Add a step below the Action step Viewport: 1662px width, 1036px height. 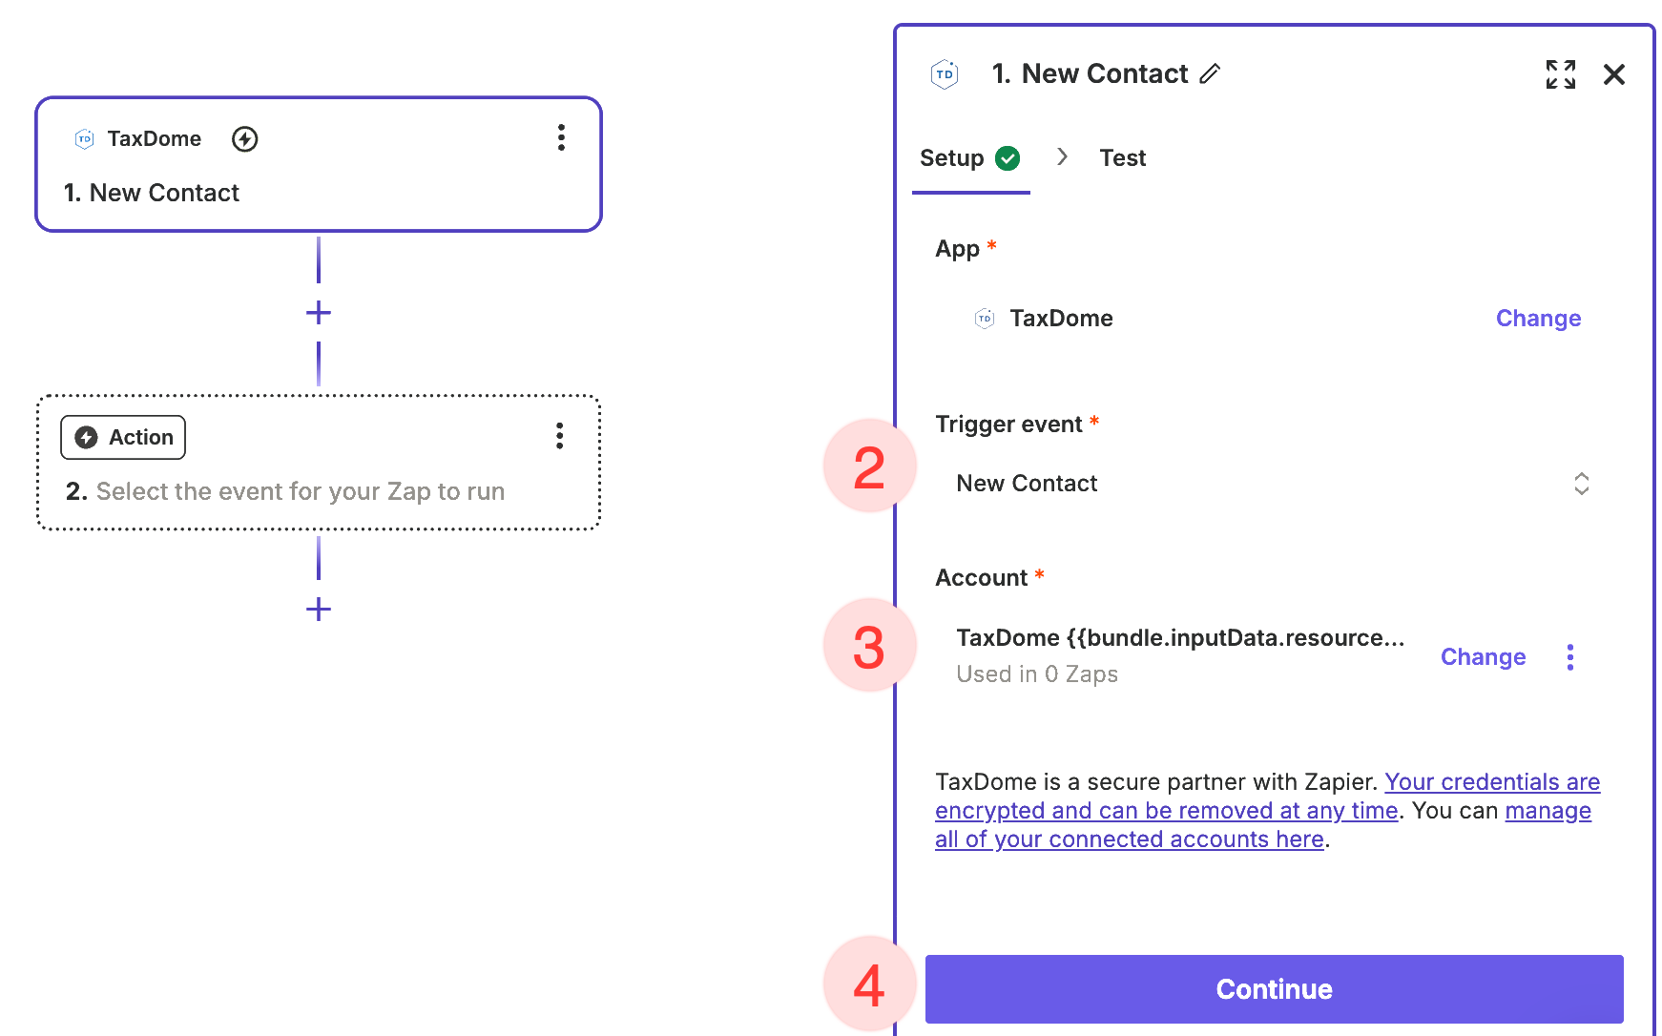tap(319, 610)
